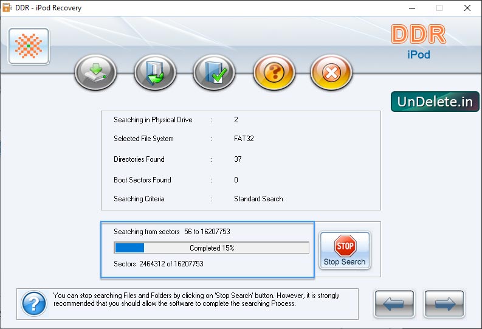
Task: Click the Stop Search button
Action: pos(345,251)
